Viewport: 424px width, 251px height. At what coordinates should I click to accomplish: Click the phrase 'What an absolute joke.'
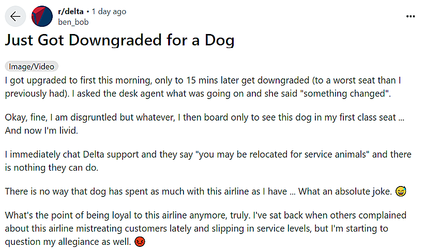344,192
